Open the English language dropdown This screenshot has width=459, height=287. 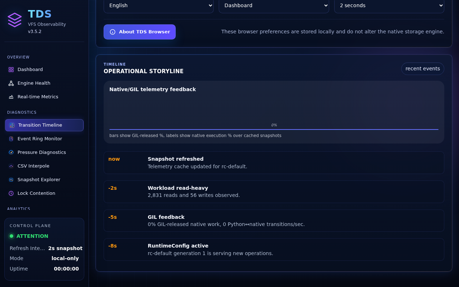point(158,6)
